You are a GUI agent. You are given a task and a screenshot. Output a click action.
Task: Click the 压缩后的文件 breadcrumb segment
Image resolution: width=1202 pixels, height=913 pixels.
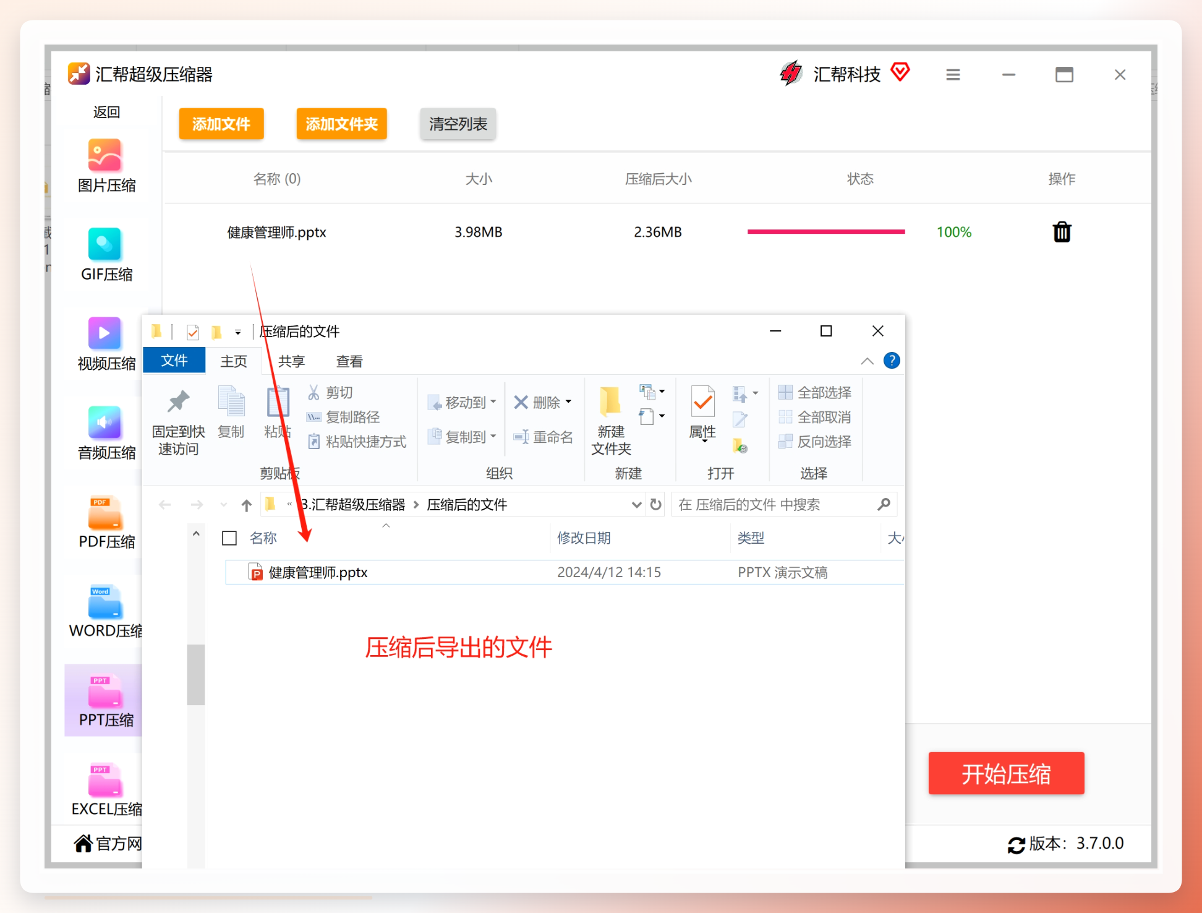(467, 505)
